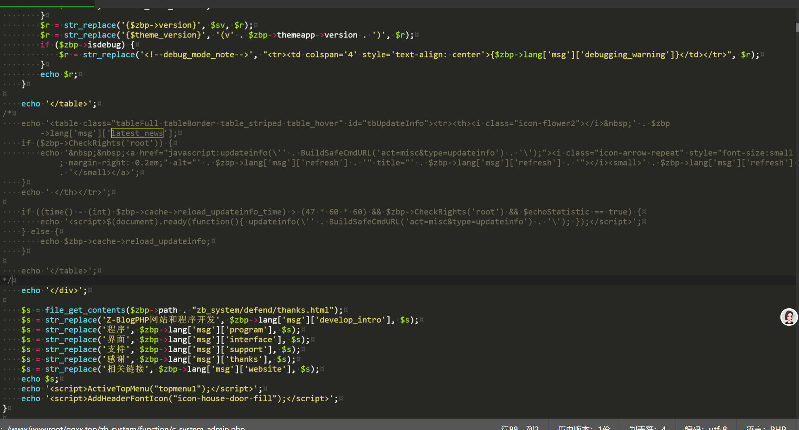
Task: Click the ActiveTopMenu("topmenu1") script line
Action: coord(141,389)
